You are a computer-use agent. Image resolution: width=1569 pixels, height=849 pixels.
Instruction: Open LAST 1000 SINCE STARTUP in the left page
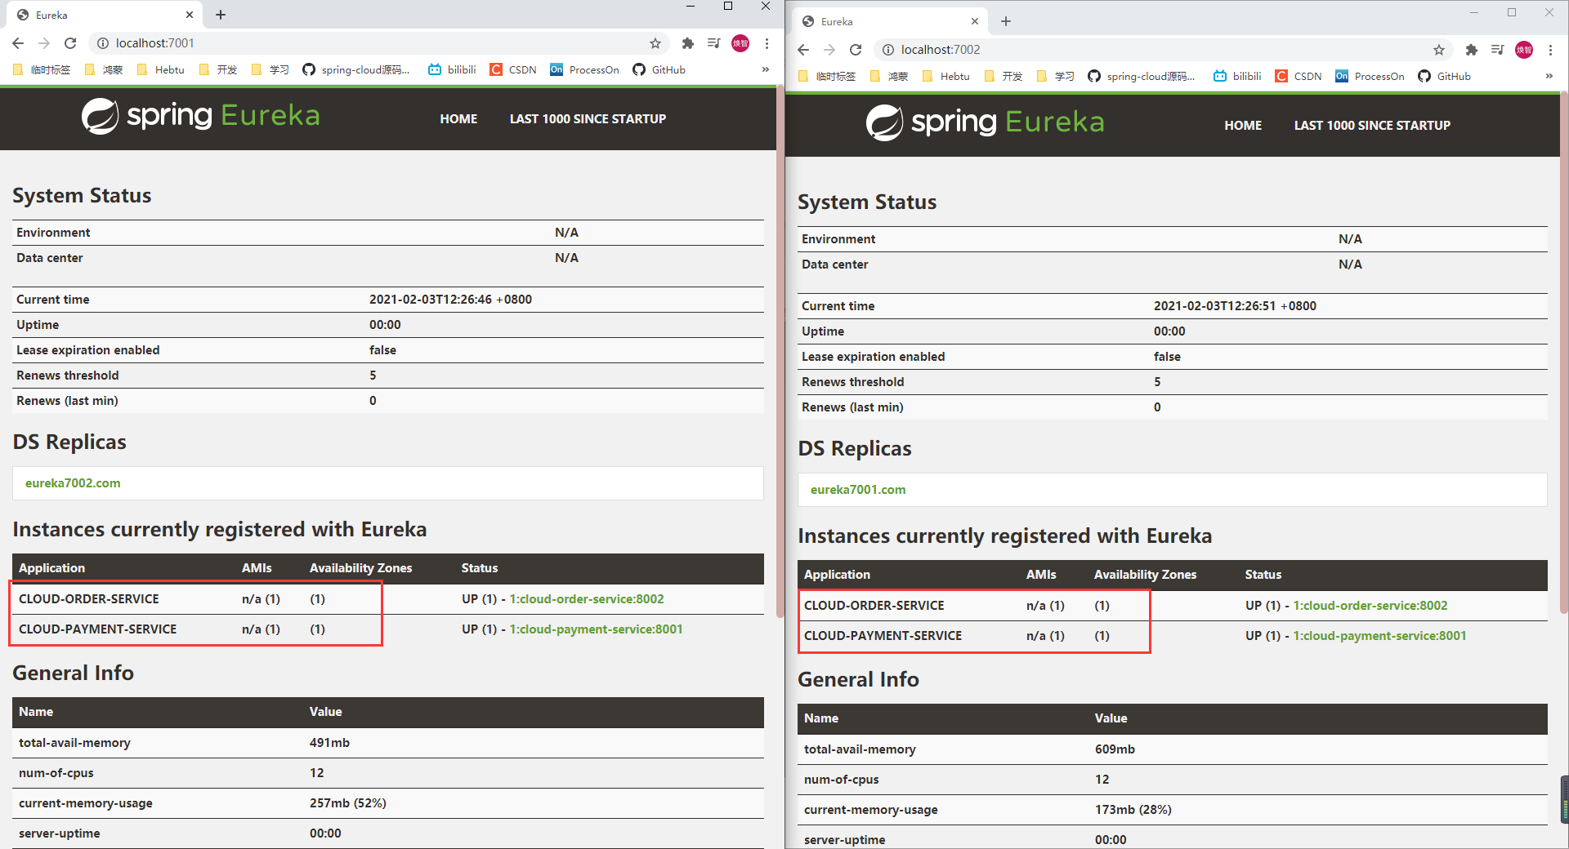pyautogui.click(x=588, y=119)
